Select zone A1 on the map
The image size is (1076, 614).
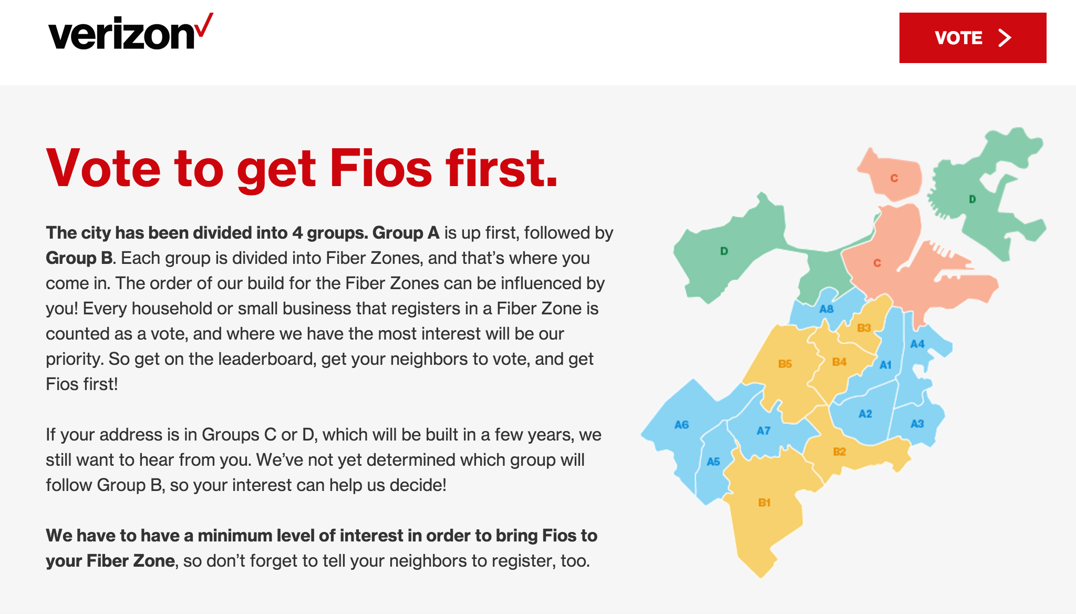pyautogui.click(x=885, y=364)
